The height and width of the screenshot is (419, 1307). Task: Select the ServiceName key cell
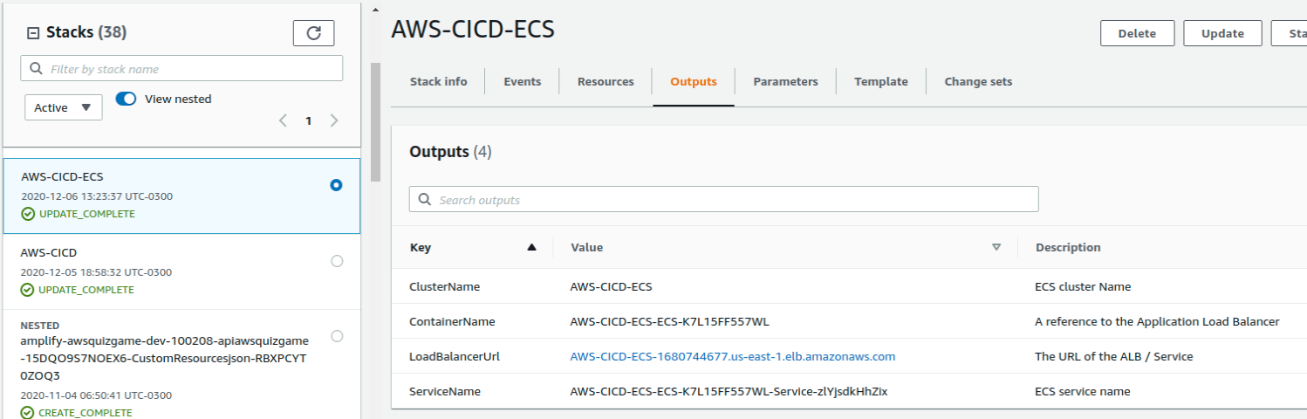click(x=445, y=391)
